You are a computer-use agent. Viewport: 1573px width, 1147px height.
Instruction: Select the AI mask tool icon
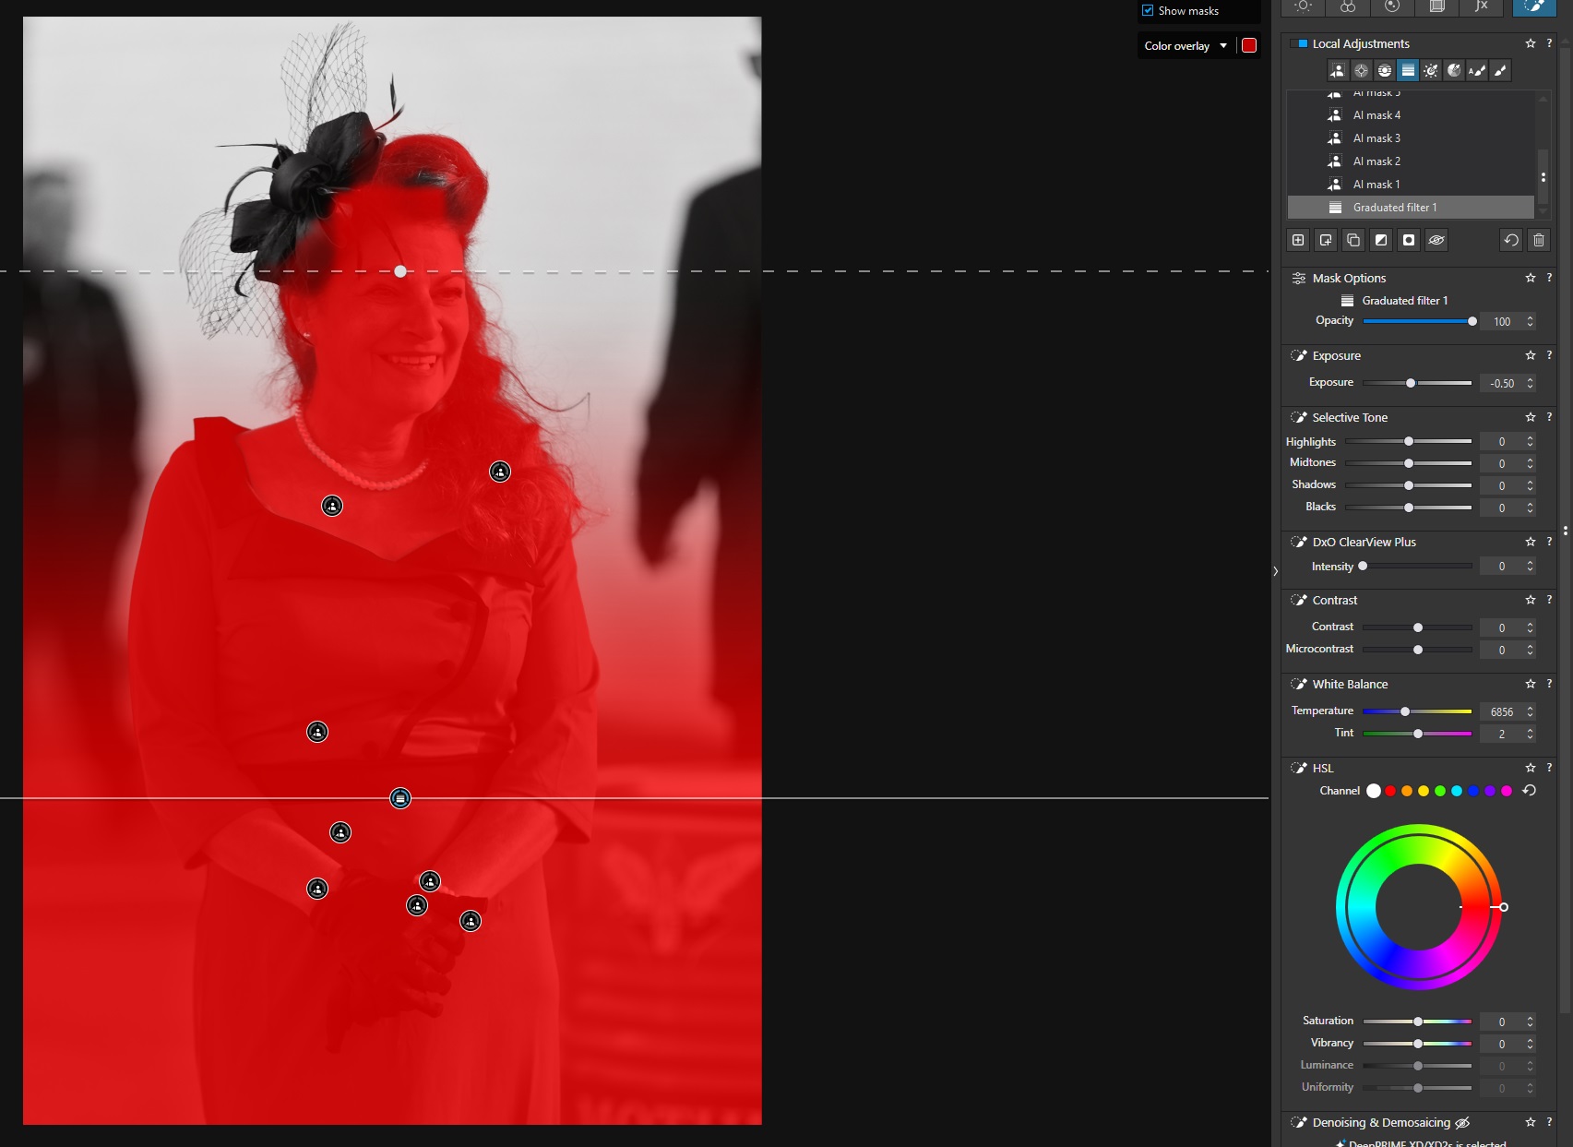tap(1337, 71)
